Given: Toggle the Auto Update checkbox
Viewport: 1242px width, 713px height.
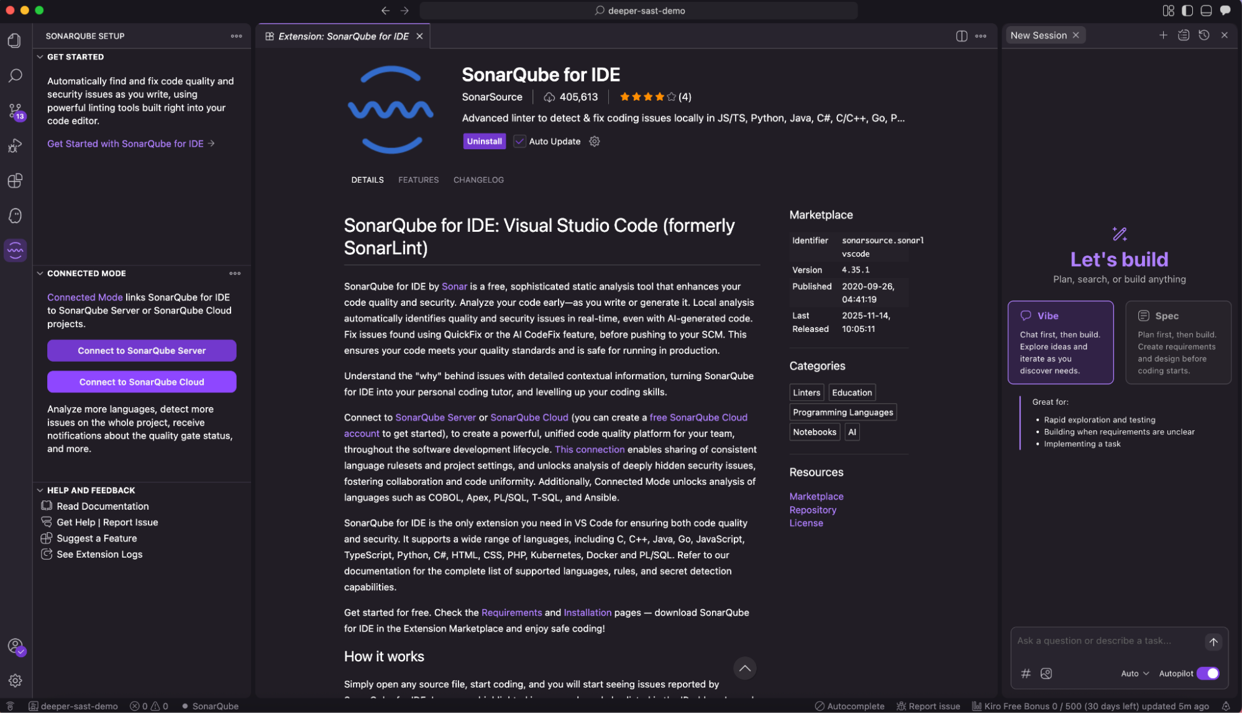Looking at the screenshot, I should pos(519,142).
